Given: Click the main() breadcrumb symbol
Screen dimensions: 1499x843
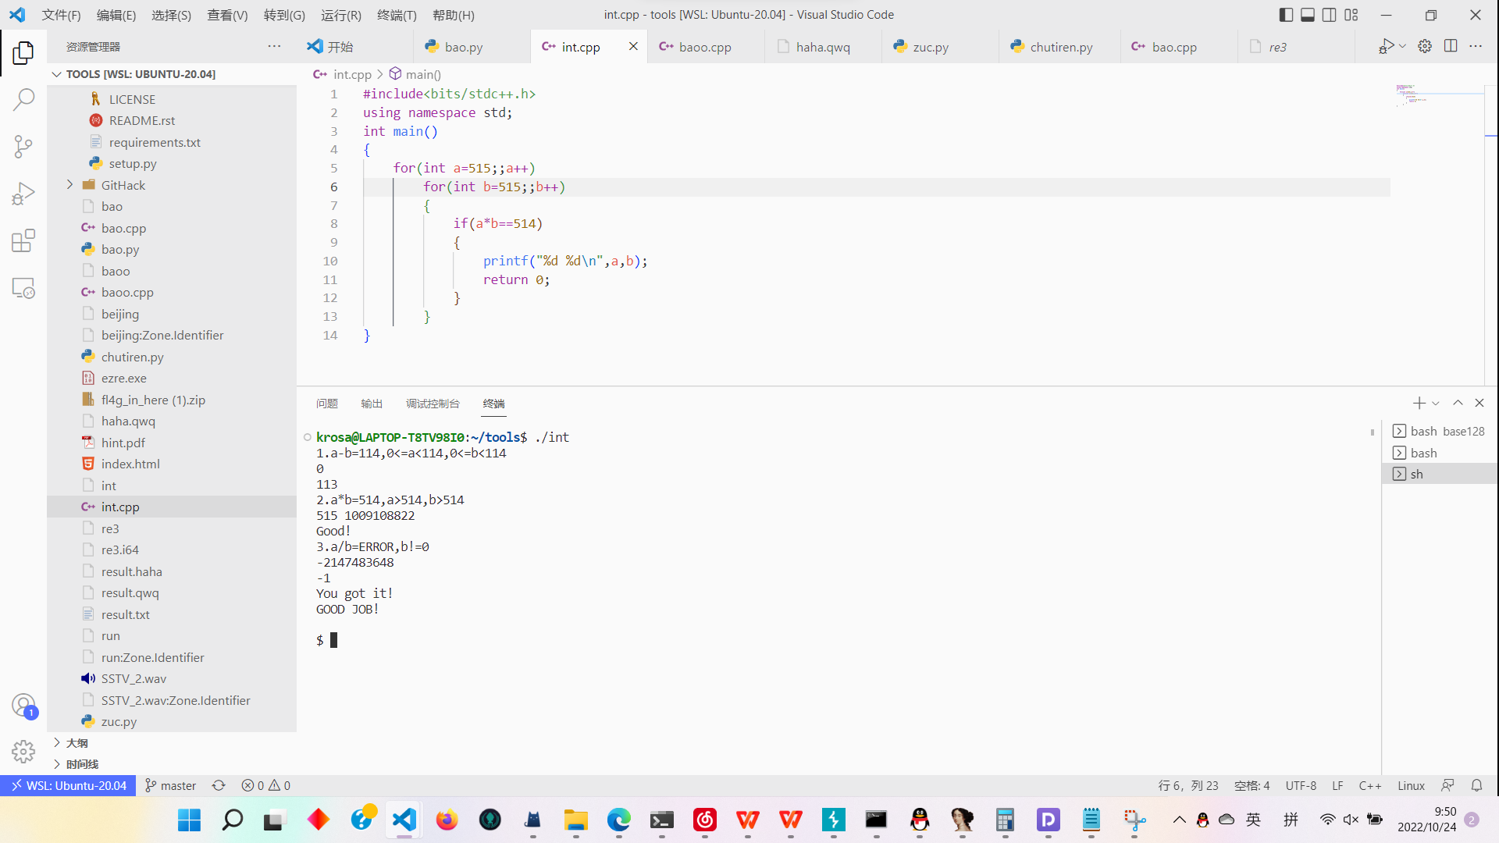Looking at the screenshot, I should pos(415,74).
